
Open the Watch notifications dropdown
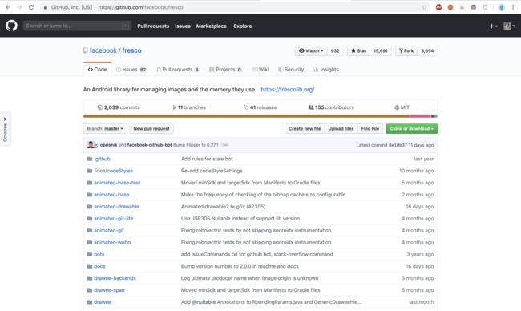point(311,50)
